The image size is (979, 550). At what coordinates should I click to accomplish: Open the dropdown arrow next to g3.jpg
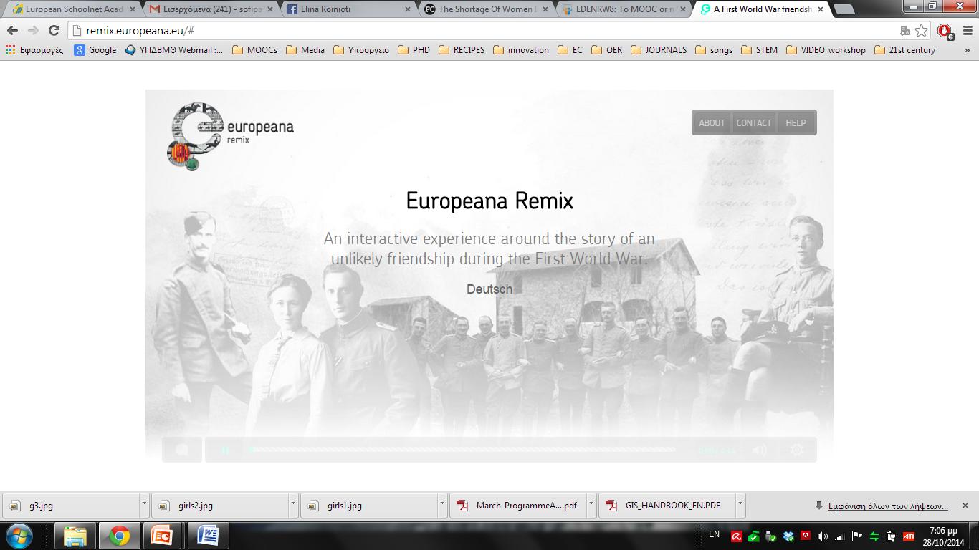[x=144, y=505]
